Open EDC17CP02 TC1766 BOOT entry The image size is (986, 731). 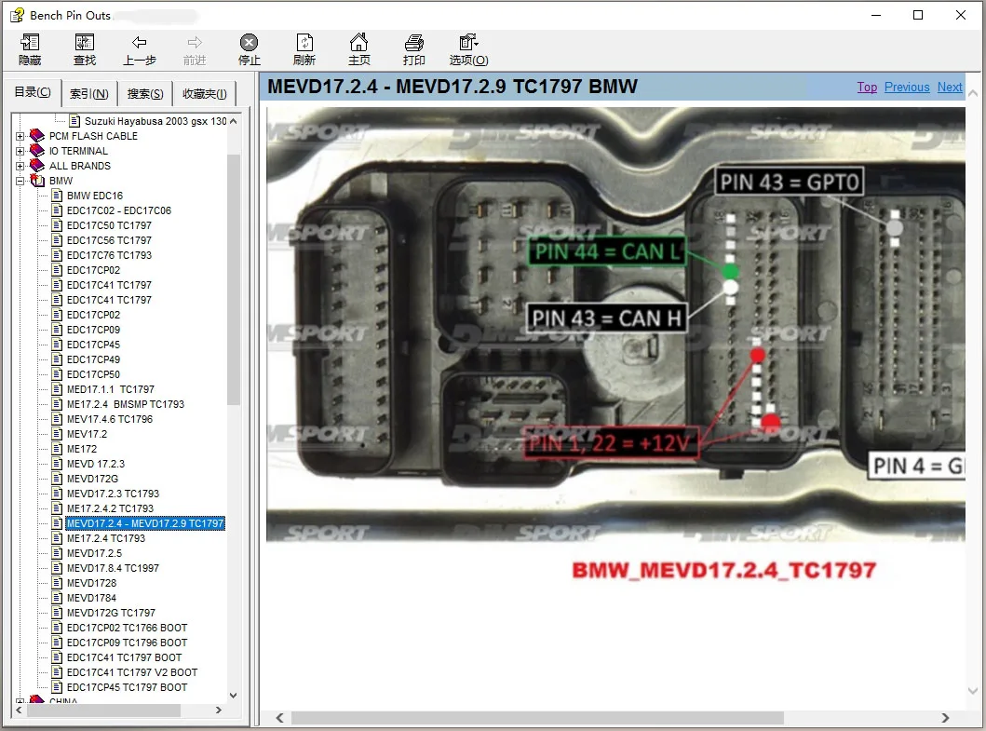coord(127,628)
